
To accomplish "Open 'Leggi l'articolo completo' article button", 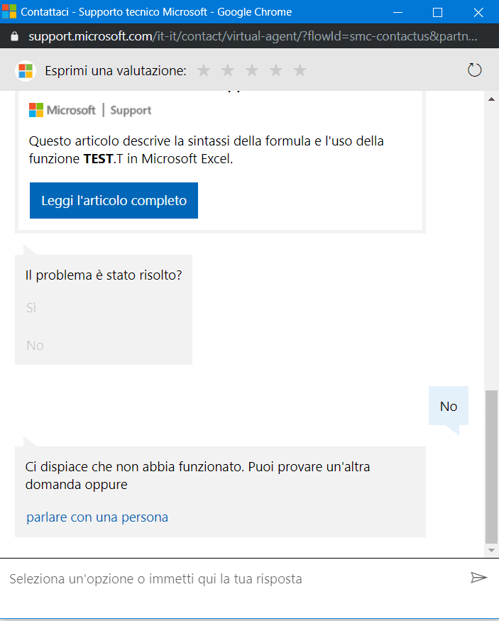I will (114, 201).
